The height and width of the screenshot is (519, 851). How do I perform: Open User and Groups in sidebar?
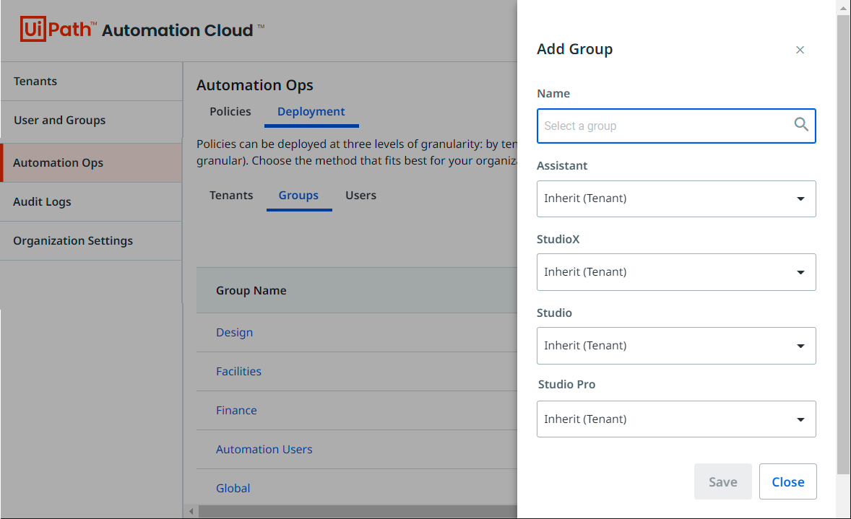[x=91, y=121]
